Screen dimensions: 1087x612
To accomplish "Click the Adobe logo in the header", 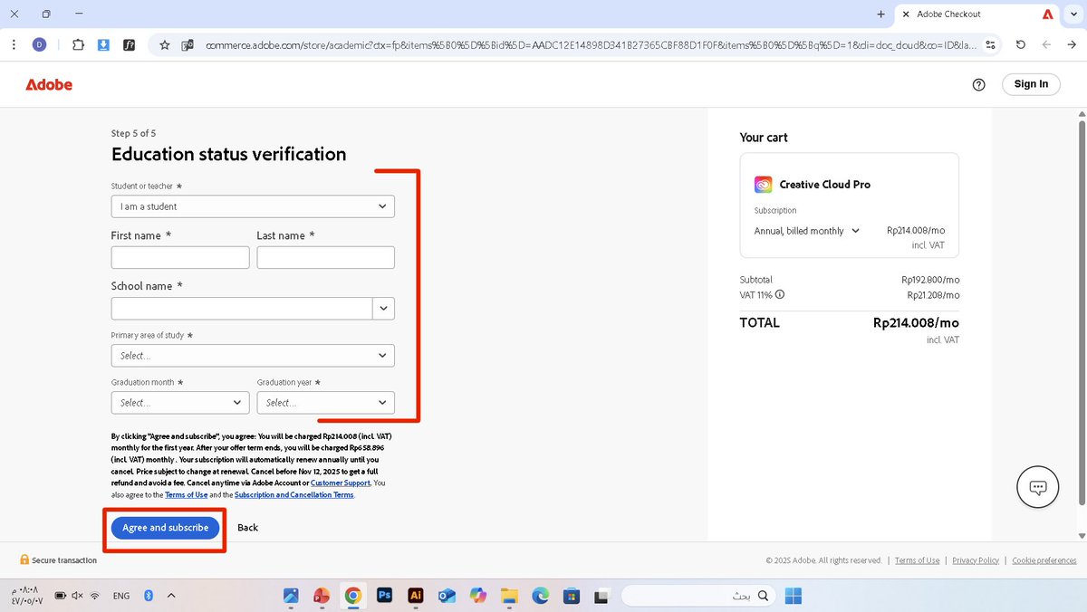I will (49, 84).
